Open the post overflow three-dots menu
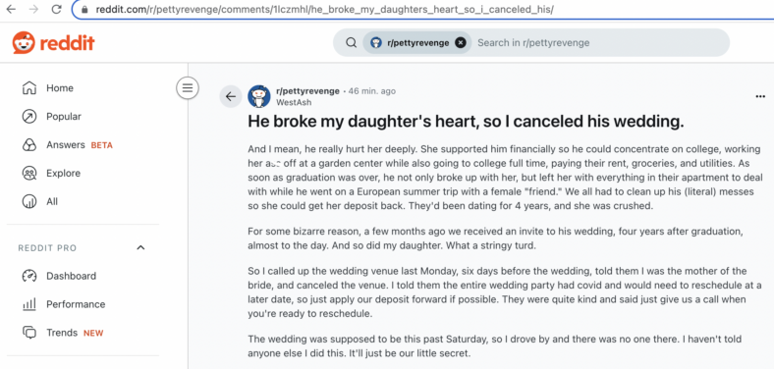This screenshot has width=774, height=369. 760,97
